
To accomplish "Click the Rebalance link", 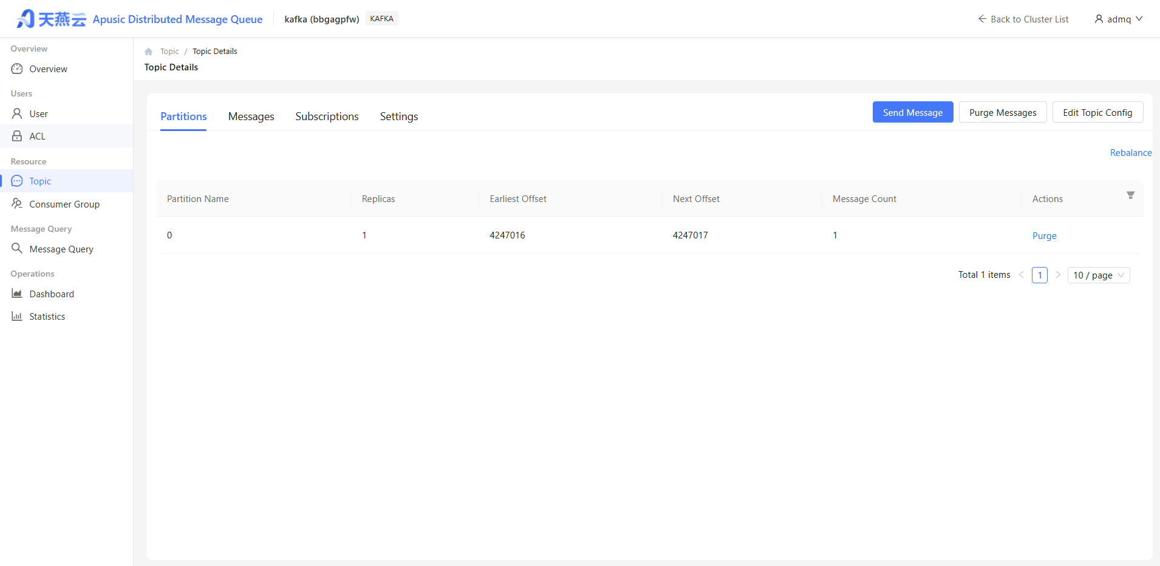I will tap(1131, 153).
